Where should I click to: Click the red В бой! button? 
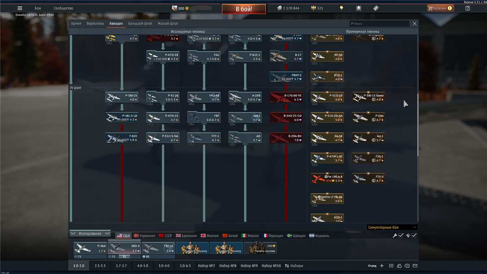pyautogui.click(x=244, y=9)
